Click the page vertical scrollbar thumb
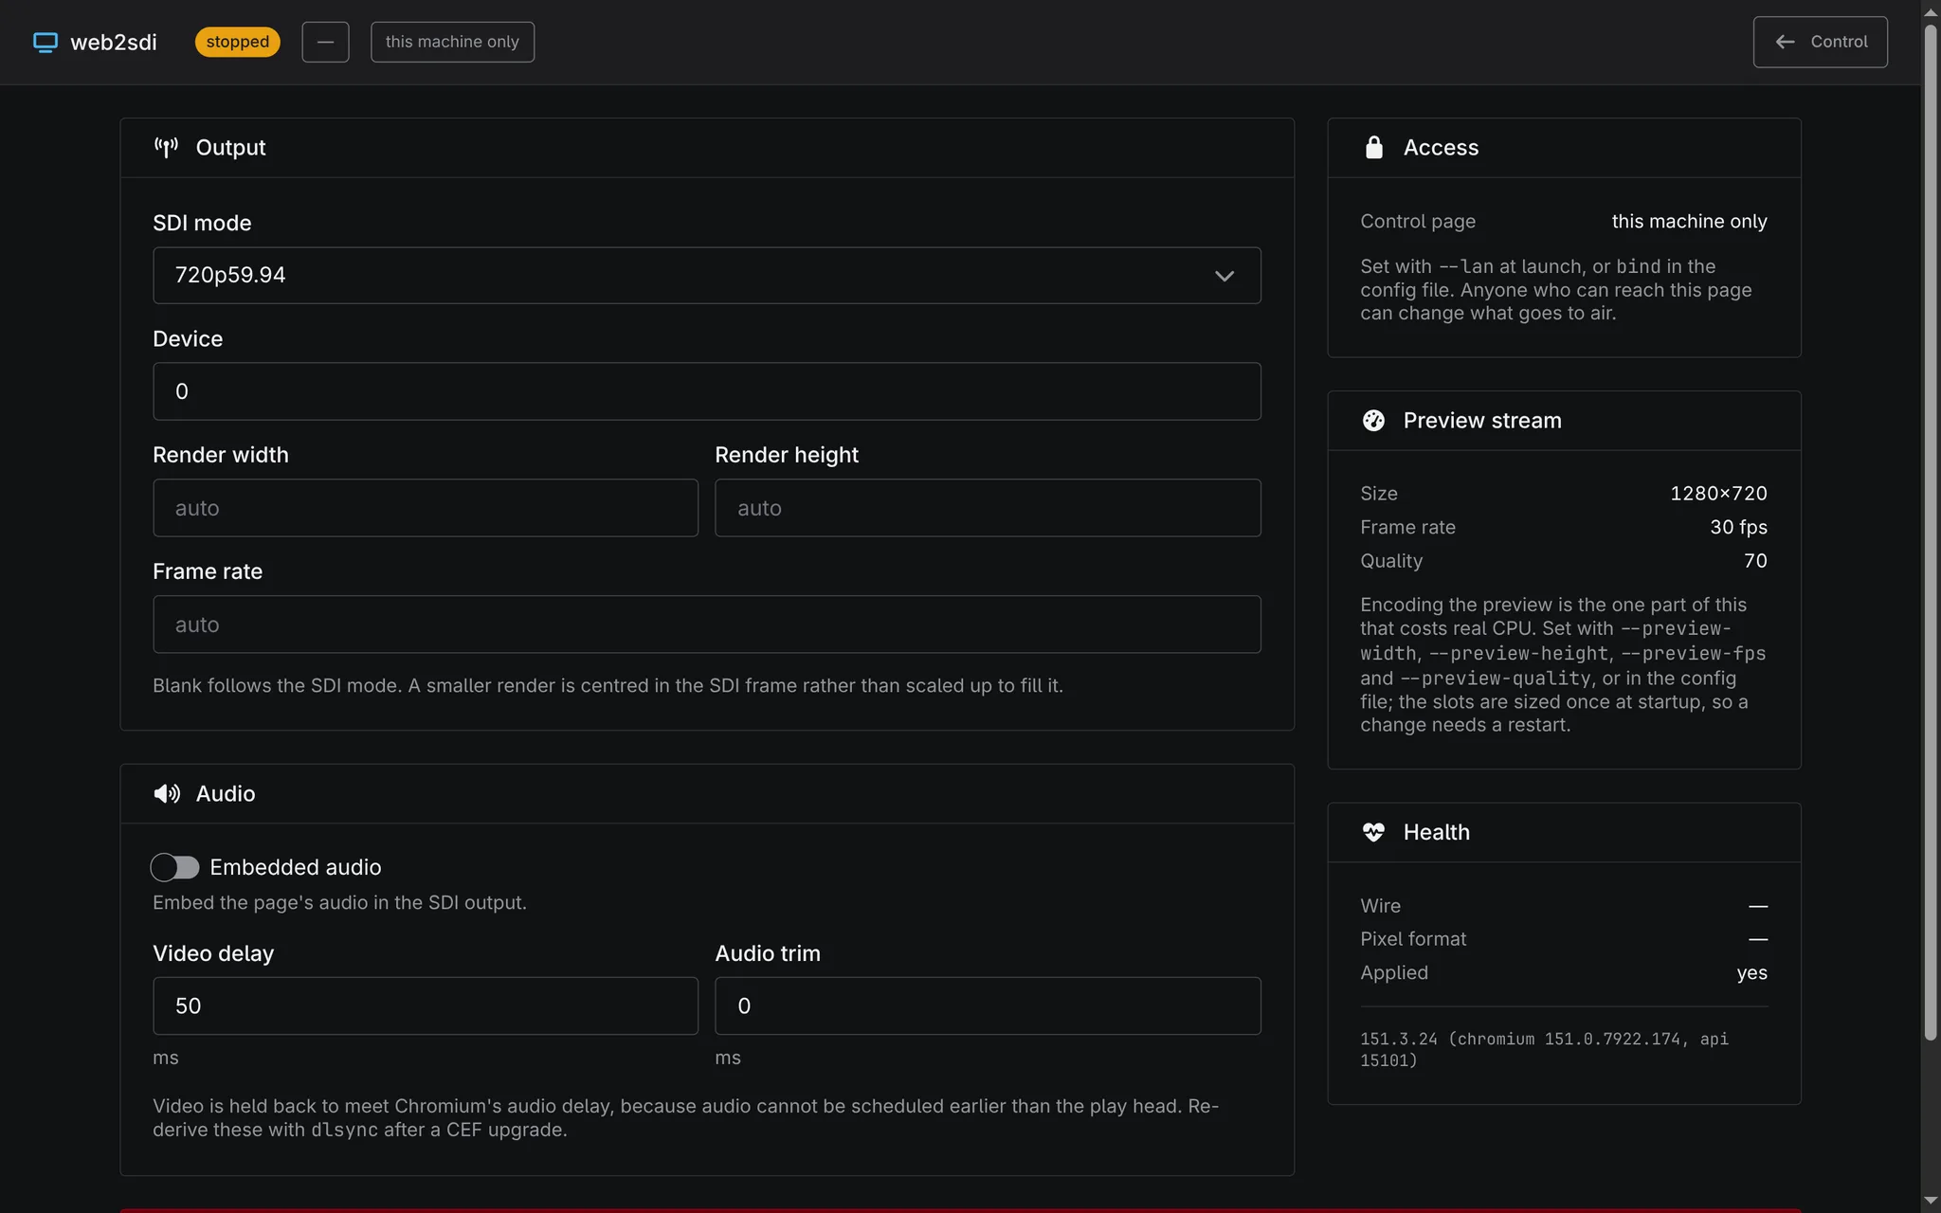Viewport: 1941px width, 1213px height. pos(1931,531)
